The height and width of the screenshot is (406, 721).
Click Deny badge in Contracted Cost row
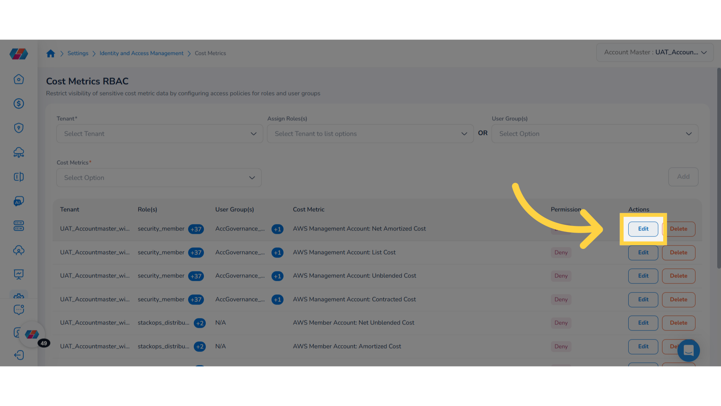[561, 300]
